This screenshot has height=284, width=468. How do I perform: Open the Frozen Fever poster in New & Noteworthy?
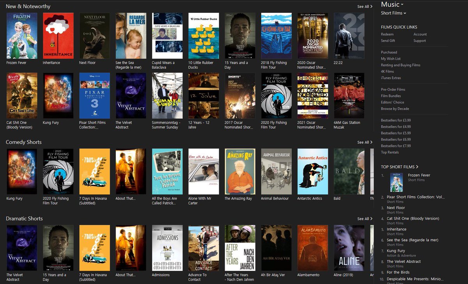point(22,35)
